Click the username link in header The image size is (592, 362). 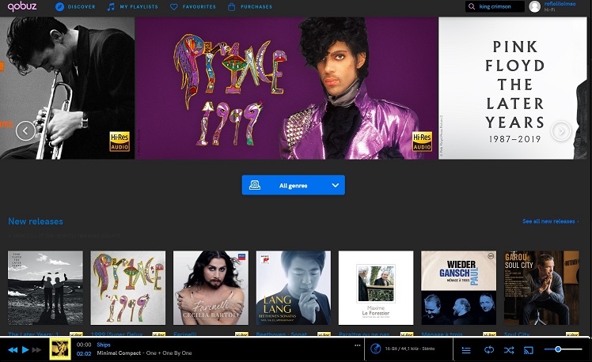pyautogui.click(x=560, y=4)
